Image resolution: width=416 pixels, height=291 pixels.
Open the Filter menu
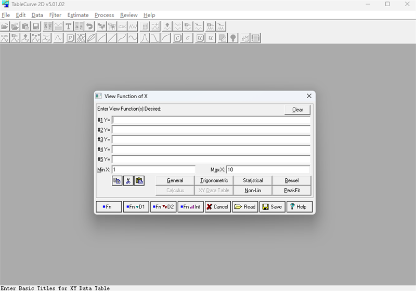pos(55,15)
